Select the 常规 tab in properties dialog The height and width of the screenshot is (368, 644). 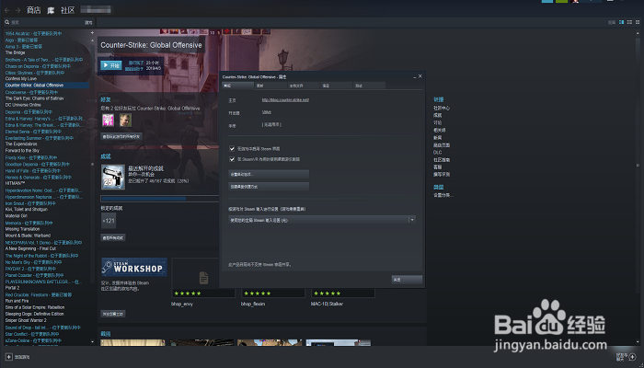pyautogui.click(x=237, y=86)
